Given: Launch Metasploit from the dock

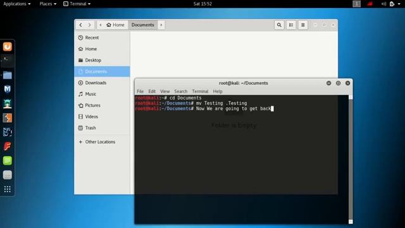Looking at the screenshot, I should tap(8, 89).
